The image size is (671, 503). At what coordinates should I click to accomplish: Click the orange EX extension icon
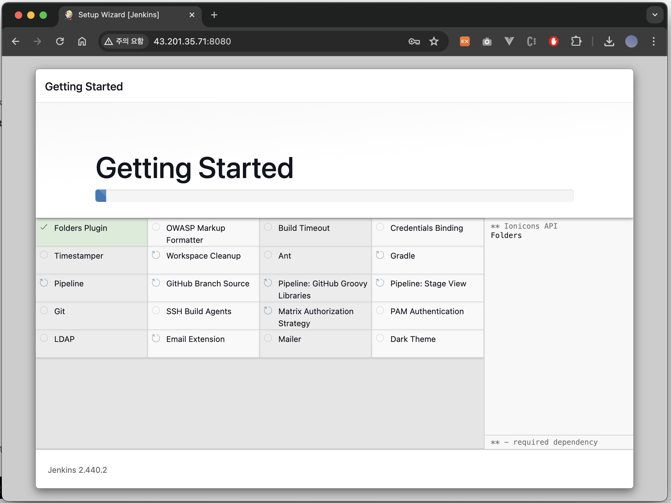pos(465,41)
